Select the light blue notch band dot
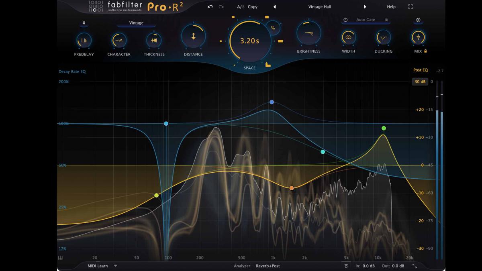Viewport: 482px width, 271px height. point(166,124)
